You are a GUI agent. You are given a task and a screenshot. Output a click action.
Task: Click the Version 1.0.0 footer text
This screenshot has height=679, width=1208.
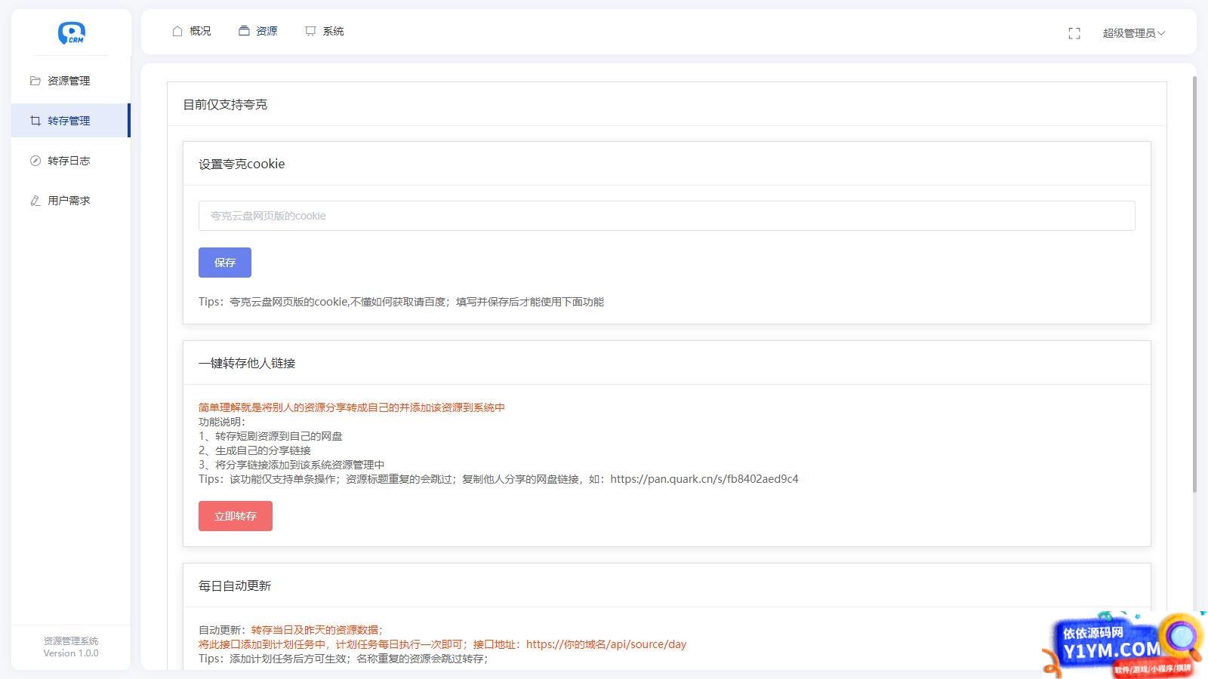pos(71,653)
